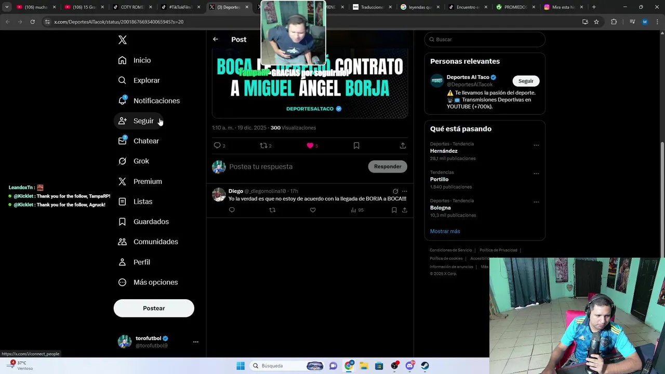Share Diego's comment
Screen dimensions: 665x374
[405, 210]
